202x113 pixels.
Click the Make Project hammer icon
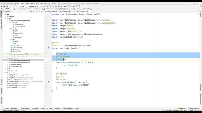coord(16,6)
